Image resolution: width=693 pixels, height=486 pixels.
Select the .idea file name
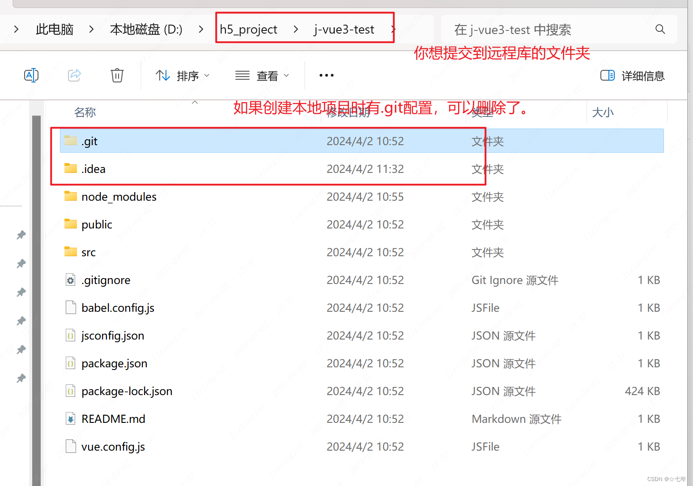[x=94, y=169]
